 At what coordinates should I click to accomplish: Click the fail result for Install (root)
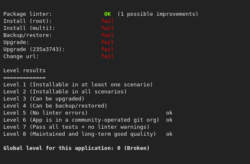click(x=107, y=21)
